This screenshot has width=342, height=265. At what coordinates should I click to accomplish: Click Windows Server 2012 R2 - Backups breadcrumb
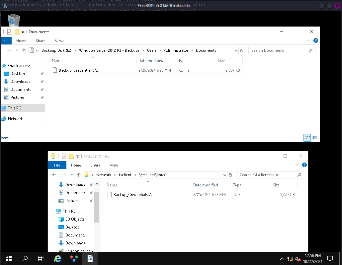tap(109, 50)
